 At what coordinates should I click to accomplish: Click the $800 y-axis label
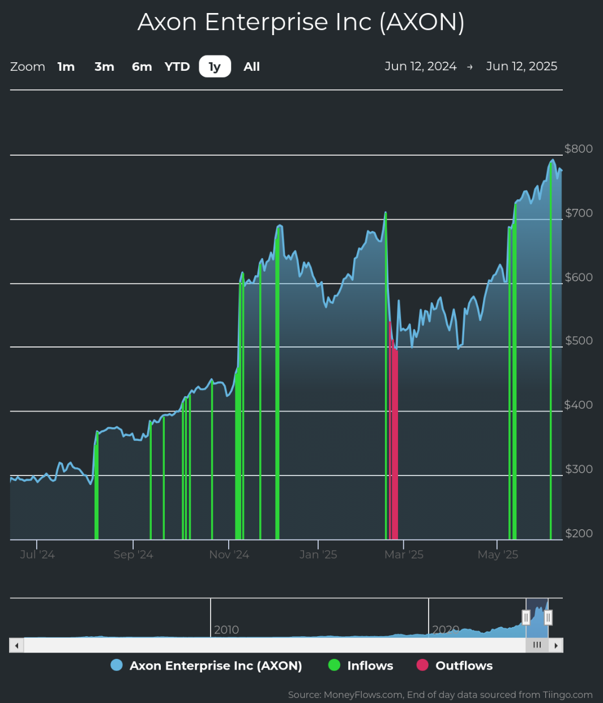[579, 148]
